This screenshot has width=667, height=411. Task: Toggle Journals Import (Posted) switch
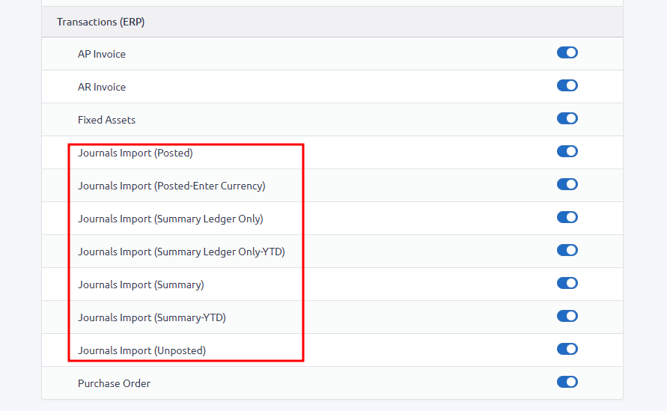[x=567, y=151]
